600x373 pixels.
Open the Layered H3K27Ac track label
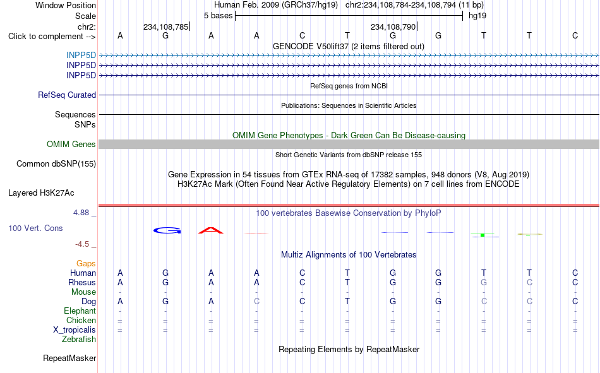coord(41,193)
